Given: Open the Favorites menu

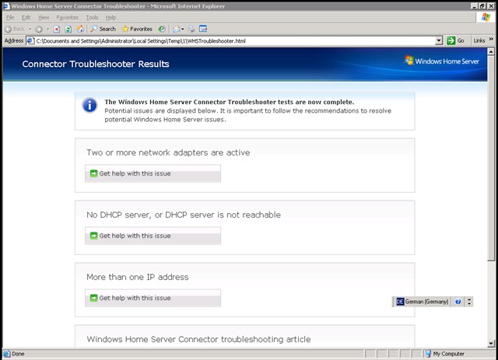Looking at the screenshot, I should click(x=68, y=17).
